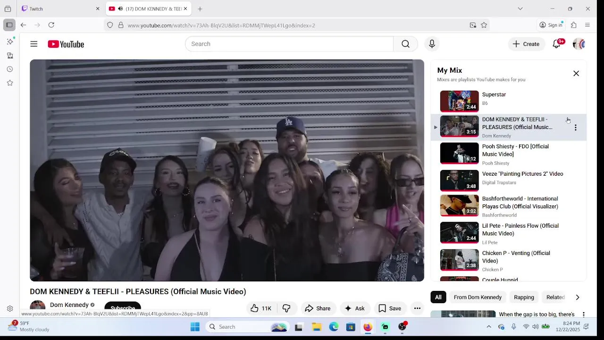
Task: Play Superstar by B6 thumbnail
Action: (x=459, y=101)
